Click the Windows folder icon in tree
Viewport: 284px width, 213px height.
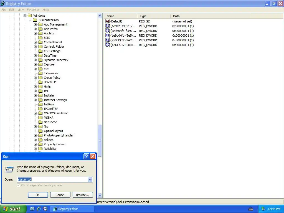pos(30,16)
